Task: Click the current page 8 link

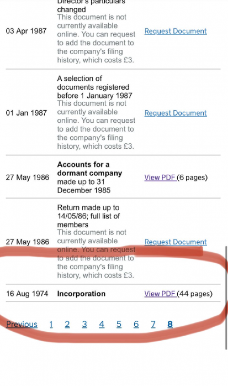Action: point(170,324)
